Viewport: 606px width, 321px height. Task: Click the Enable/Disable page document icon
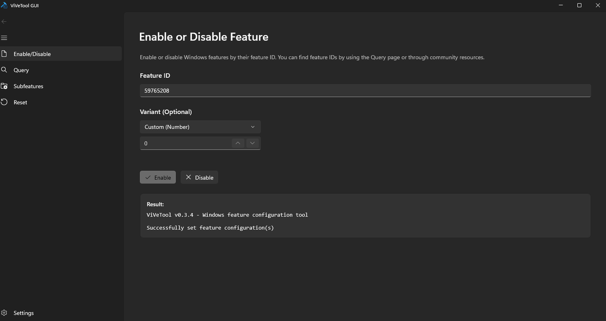coord(4,54)
